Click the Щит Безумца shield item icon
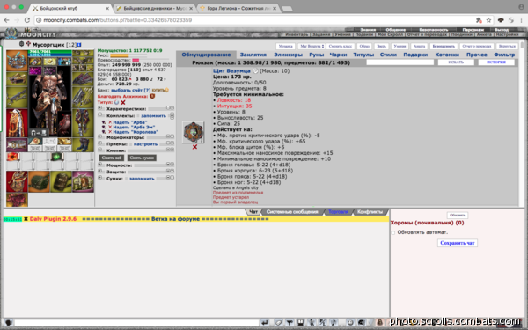The image size is (528, 330). point(194,132)
